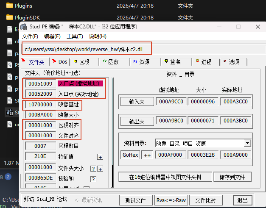The height and width of the screenshot is (208, 266).
Task: Click the image base field 10700000
Action: tap(40, 104)
